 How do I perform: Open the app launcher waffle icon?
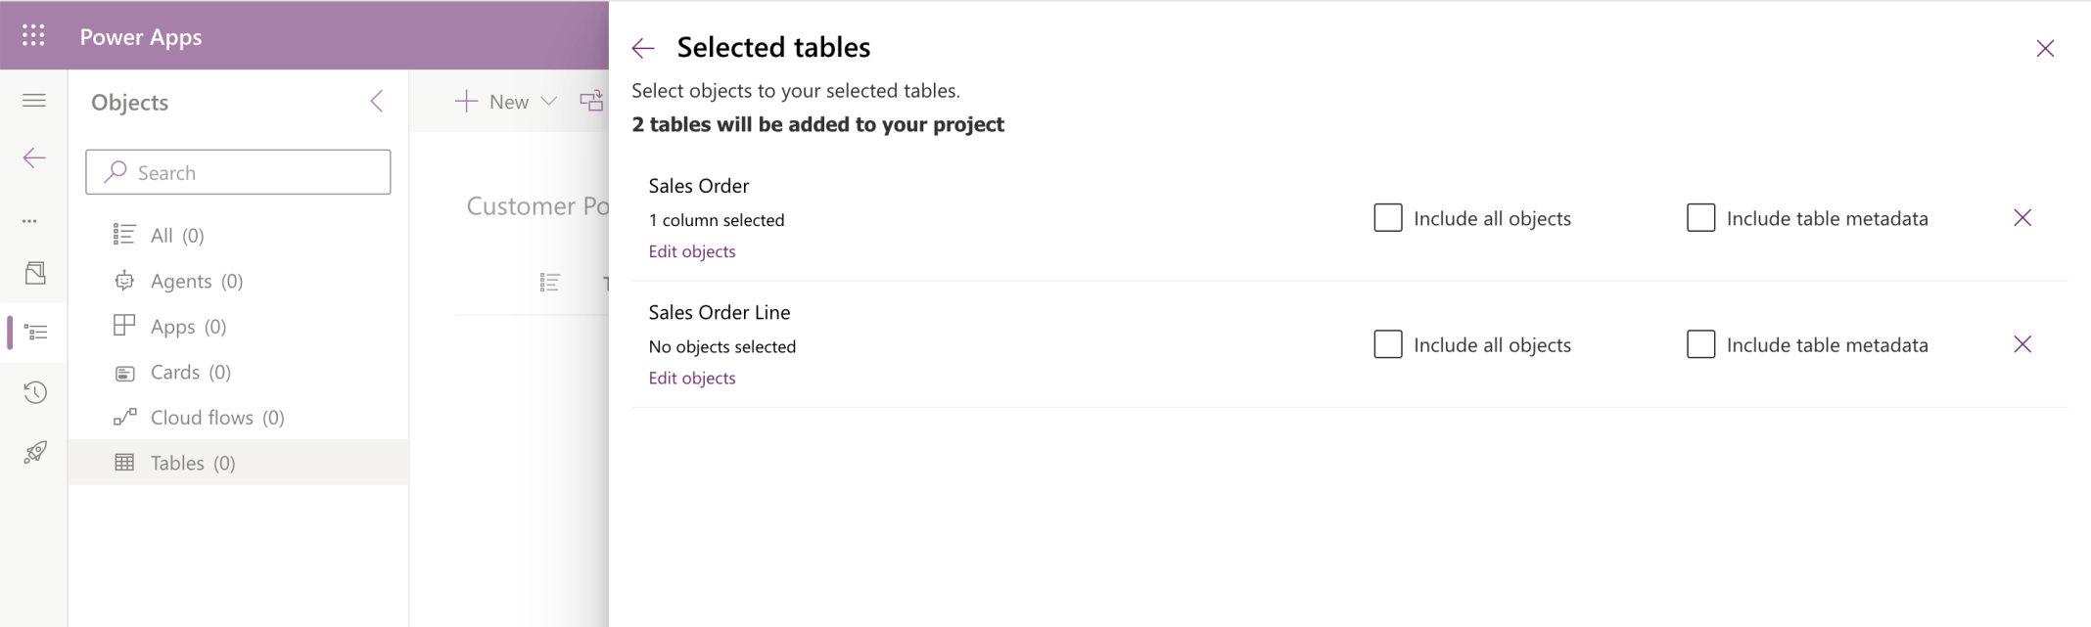[x=33, y=35]
